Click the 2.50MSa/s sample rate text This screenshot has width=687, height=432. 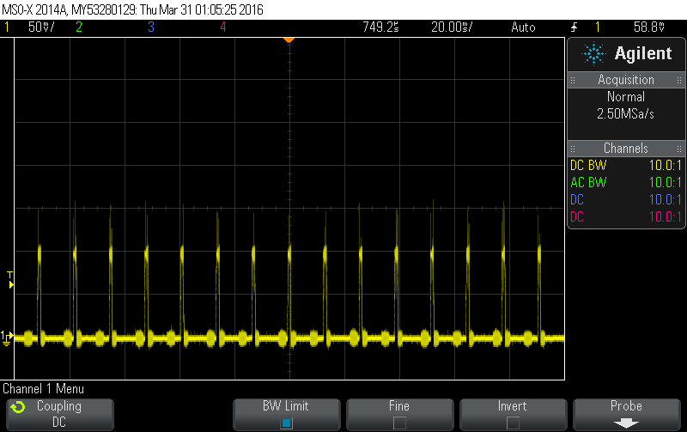[626, 114]
